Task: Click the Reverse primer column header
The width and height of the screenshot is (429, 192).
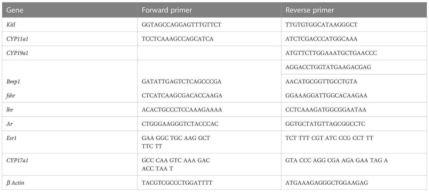Action: point(354,10)
